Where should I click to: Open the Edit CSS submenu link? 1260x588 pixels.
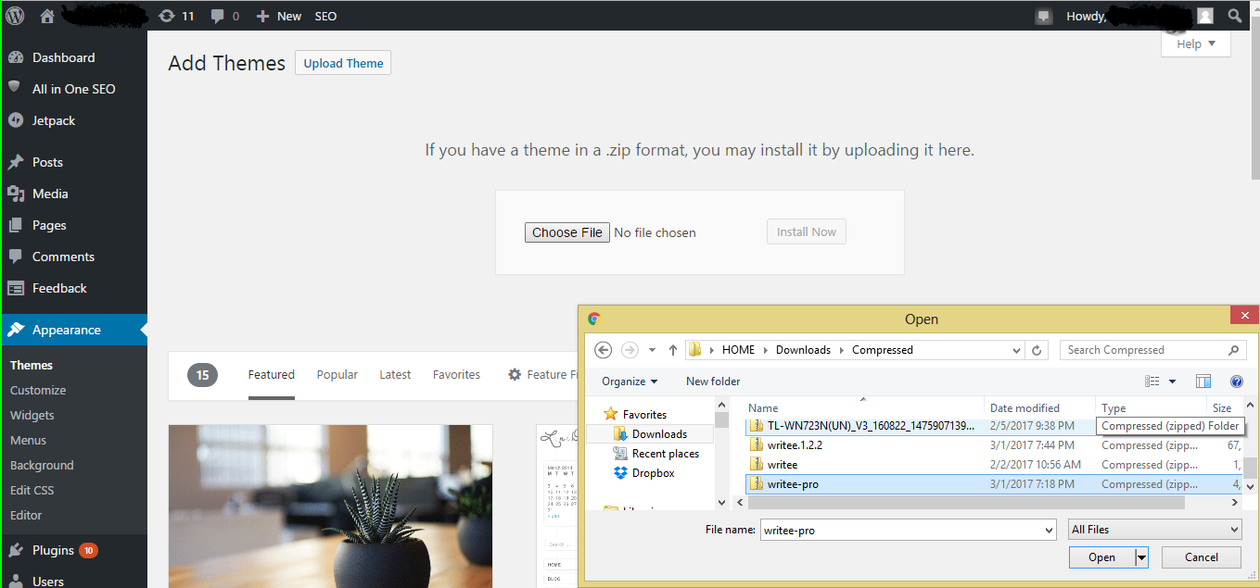32,491
